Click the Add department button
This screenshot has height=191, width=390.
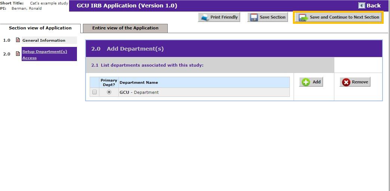coord(311,82)
